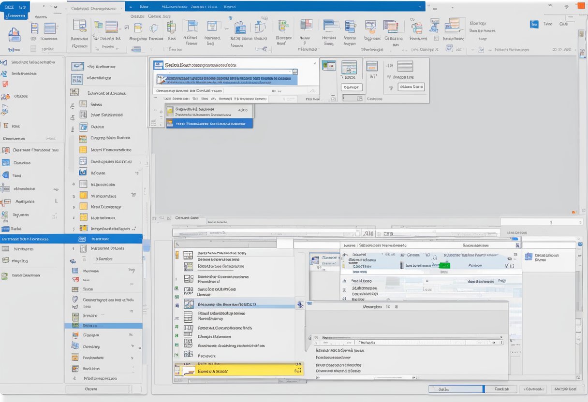Viewport: 588px width, 402px height.
Task: Pick the blue selected item in the search dropdown
Action: [x=209, y=123]
